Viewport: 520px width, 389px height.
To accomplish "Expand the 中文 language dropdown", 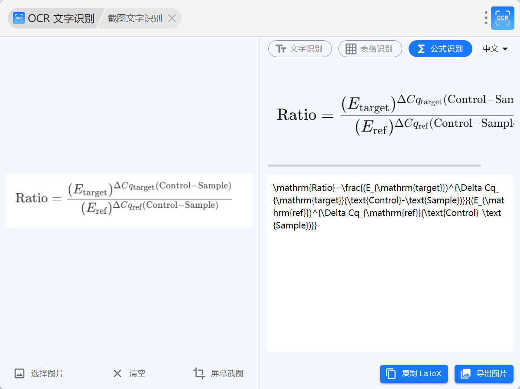I will point(495,49).
